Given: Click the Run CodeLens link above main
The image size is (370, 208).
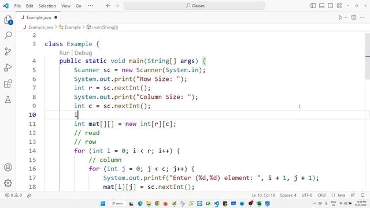Looking at the screenshot, I should click(64, 53).
